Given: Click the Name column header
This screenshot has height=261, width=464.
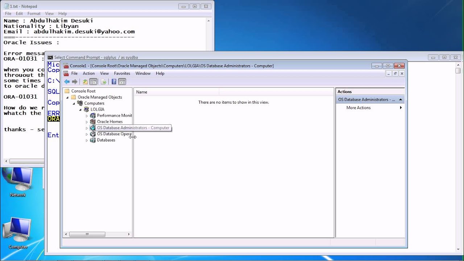Looking at the screenshot, I should pos(177,92).
